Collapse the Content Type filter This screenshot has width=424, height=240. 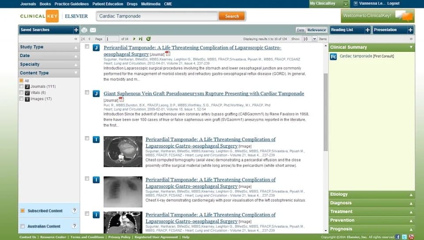pyautogui.click(x=49, y=73)
